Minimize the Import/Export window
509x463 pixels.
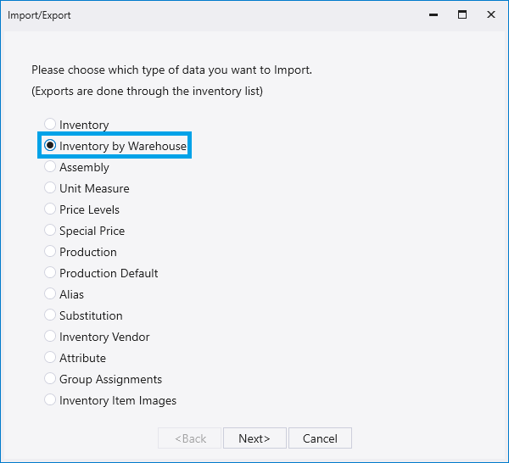[x=433, y=15]
